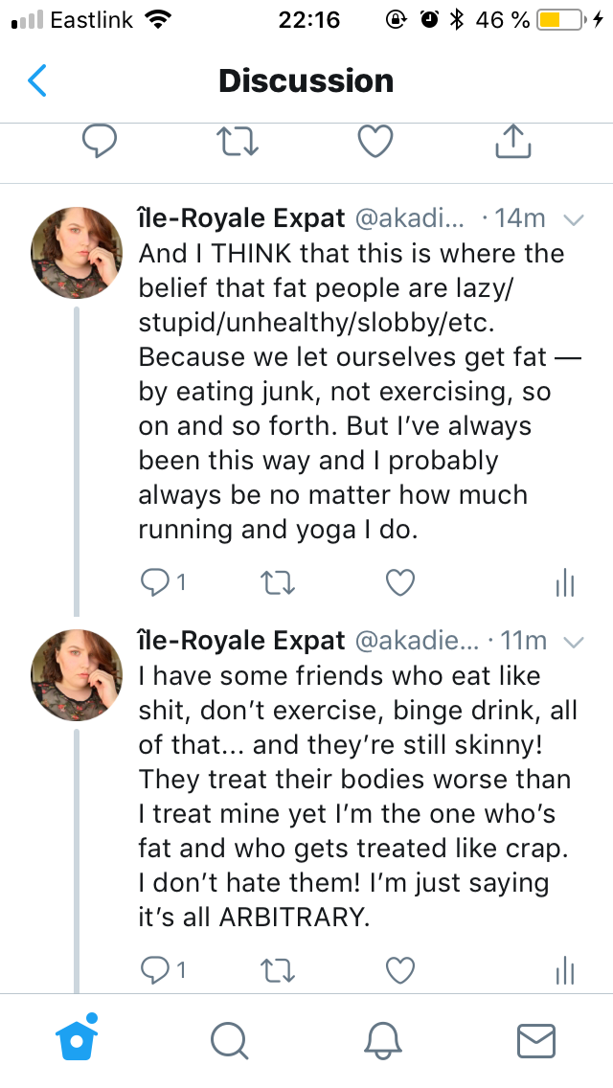Retweet the 14m tweet
Screen dimensions: 613x1088
click(x=278, y=581)
